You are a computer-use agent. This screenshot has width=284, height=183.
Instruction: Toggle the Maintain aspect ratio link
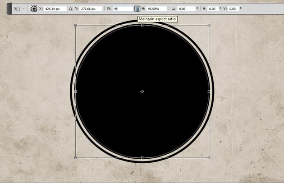[x=137, y=9]
